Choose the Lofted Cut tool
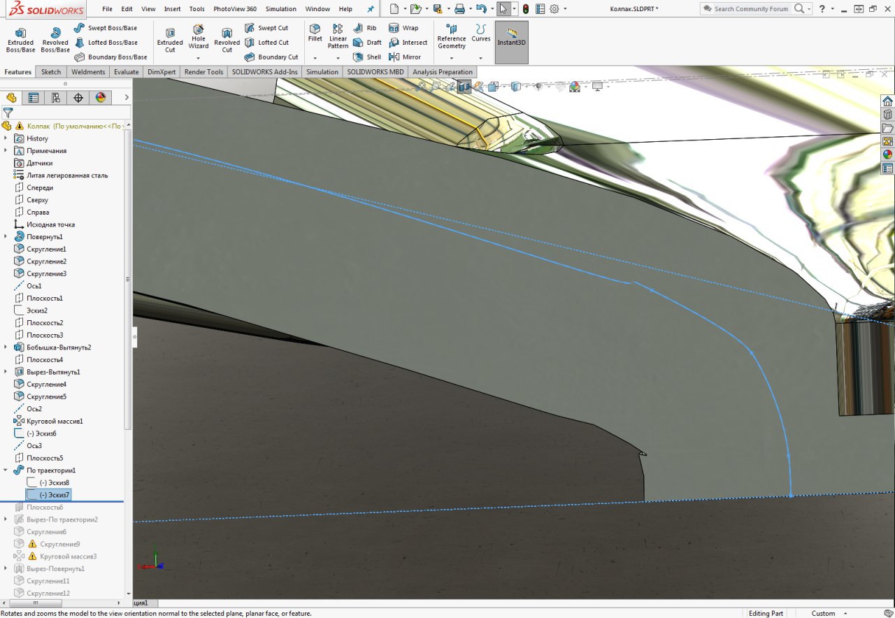The height and width of the screenshot is (618, 895). coord(266,43)
